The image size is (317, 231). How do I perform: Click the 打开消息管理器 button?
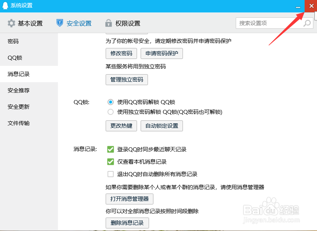(x=129, y=199)
